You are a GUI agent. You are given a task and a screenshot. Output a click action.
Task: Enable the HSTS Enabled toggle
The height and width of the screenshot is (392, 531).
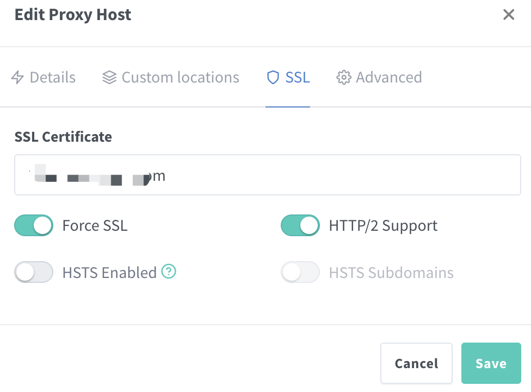point(34,272)
